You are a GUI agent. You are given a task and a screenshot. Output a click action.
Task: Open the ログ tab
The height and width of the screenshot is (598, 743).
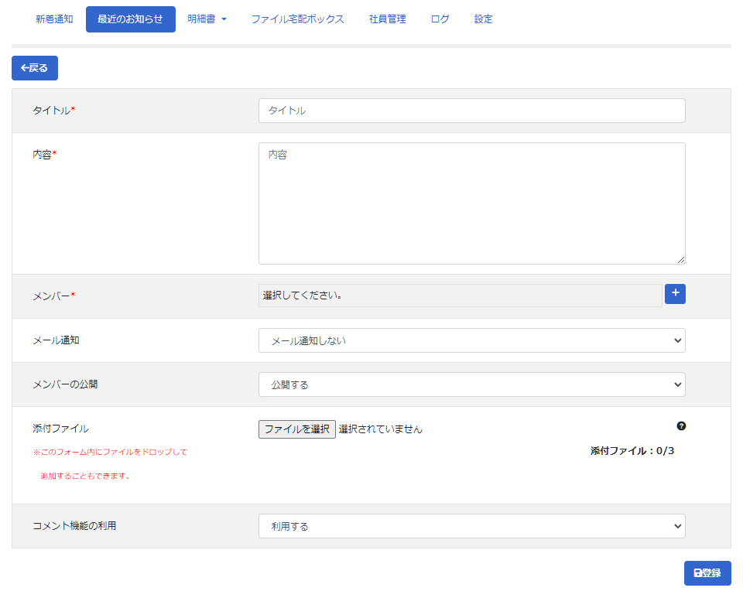pos(440,19)
